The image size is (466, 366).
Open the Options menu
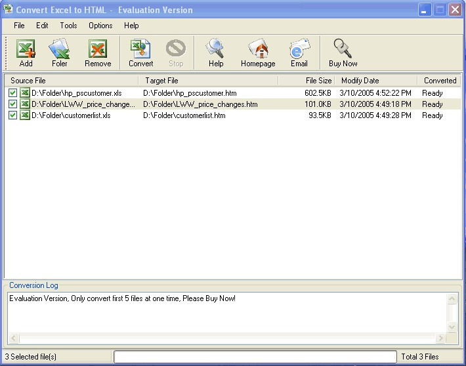coord(100,26)
